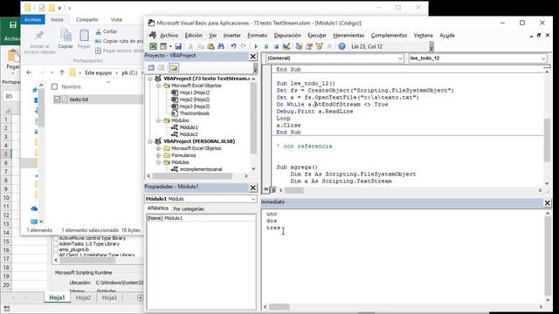The width and height of the screenshot is (559, 314).
Task: Click View Code icon in Project panel
Action: [151, 68]
